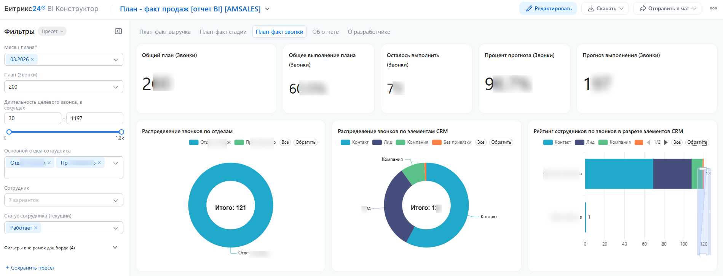Toggle Лид legend in CRM elements chart

tap(382, 142)
